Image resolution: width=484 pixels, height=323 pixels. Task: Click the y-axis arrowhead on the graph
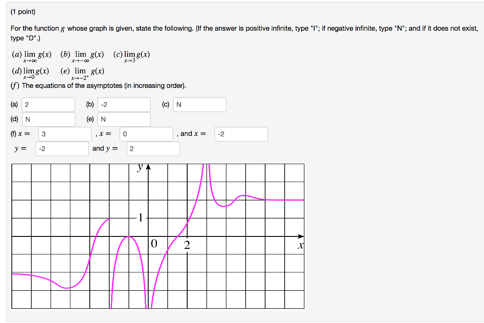(x=148, y=167)
